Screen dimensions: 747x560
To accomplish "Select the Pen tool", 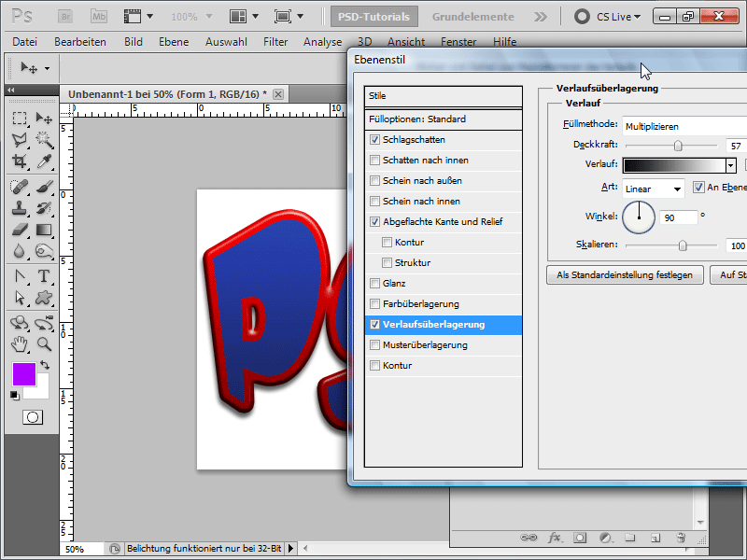I will point(20,276).
